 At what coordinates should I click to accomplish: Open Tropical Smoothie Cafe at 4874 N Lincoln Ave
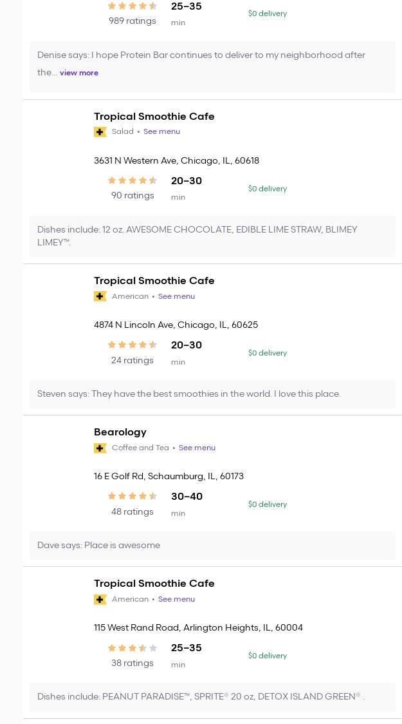pos(154,281)
